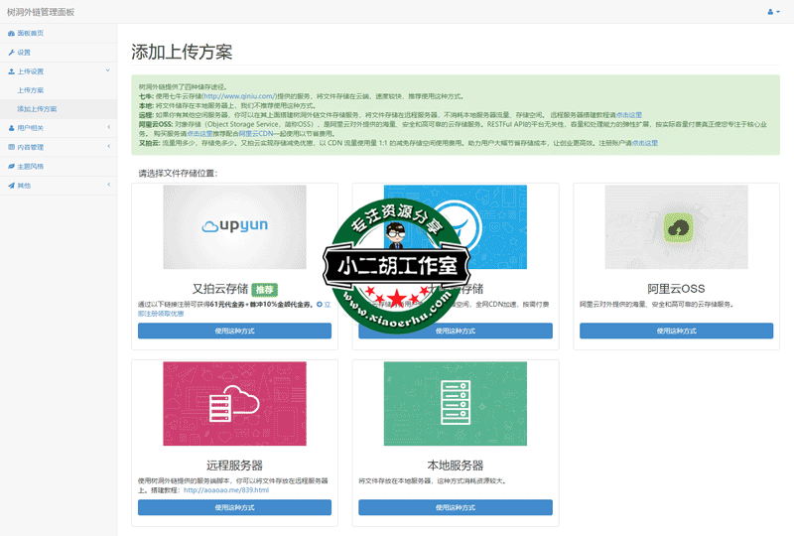The height and width of the screenshot is (536, 794).
Task: Collapse the 上传设置 sidebar section using its chevron
Action: [108, 71]
